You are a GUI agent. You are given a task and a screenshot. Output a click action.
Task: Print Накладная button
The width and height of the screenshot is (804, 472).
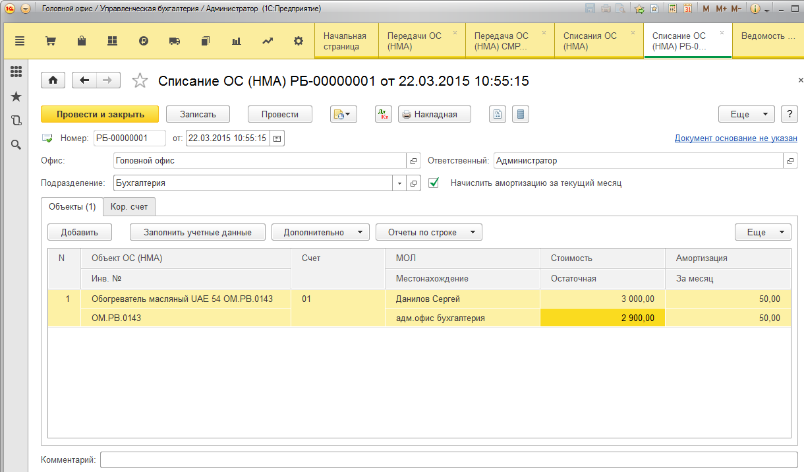[434, 114]
